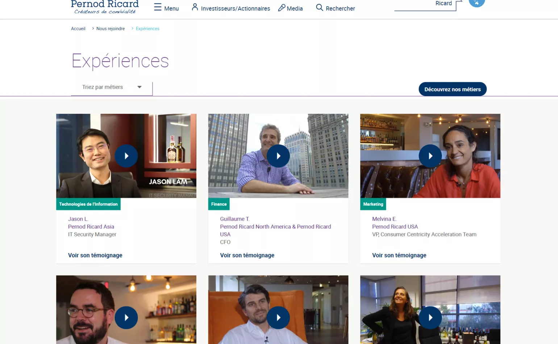
Task: Open Nous rejoindre breadcrumb link
Action: 111,29
